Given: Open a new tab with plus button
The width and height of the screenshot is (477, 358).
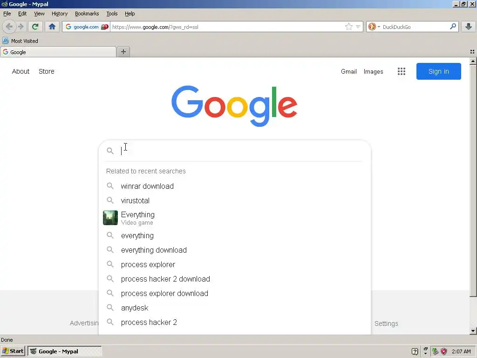Looking at the screenshot, I should coord(123,52).
